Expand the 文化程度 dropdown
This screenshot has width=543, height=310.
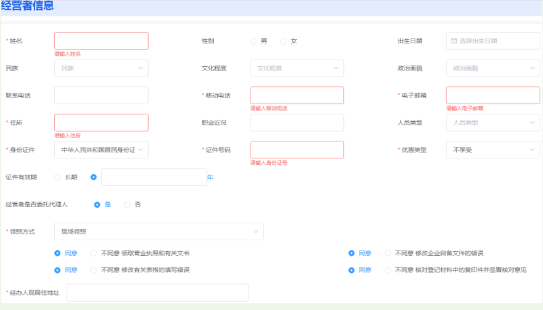(x=297, y=68)
